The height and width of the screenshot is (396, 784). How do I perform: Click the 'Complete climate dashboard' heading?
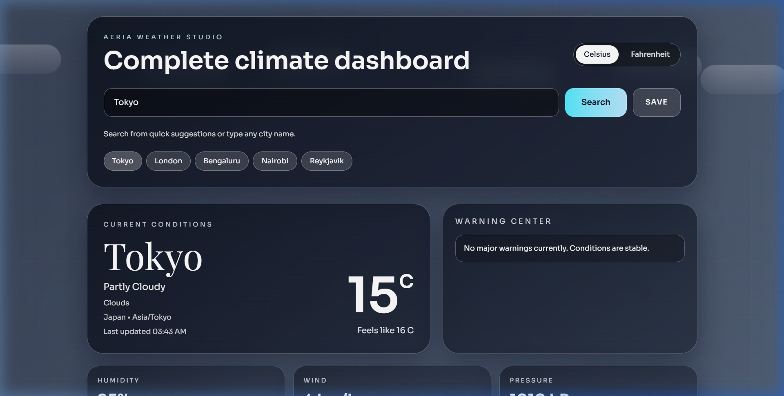[x=287, y=60]
